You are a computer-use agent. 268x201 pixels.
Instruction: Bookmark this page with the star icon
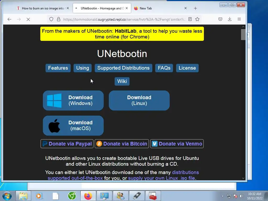click(x=197, y=19)
